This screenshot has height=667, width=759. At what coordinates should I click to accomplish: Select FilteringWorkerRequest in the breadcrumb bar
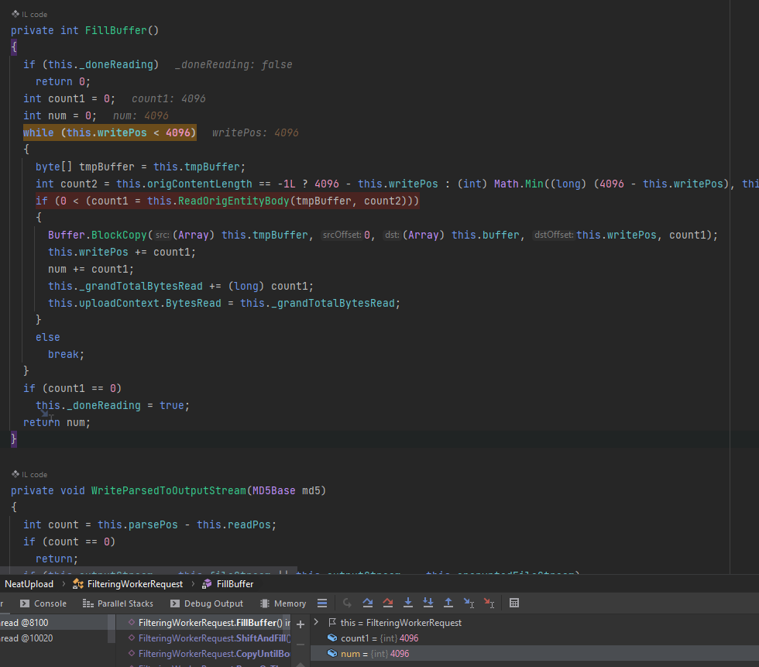click(x=135, y=583)
